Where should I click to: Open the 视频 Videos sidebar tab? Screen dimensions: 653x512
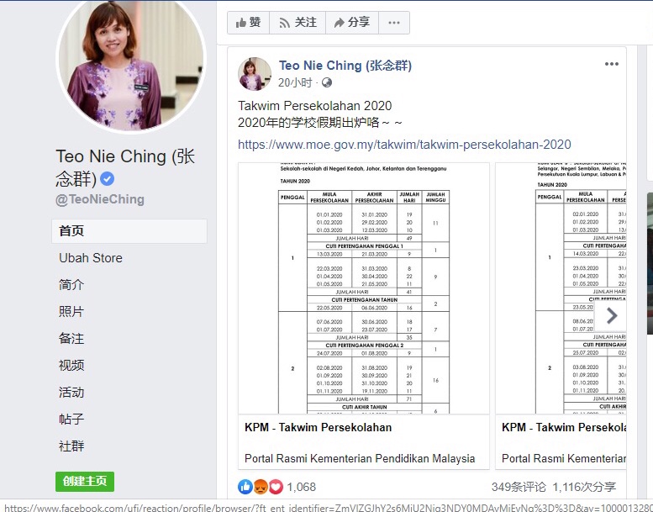71,366
